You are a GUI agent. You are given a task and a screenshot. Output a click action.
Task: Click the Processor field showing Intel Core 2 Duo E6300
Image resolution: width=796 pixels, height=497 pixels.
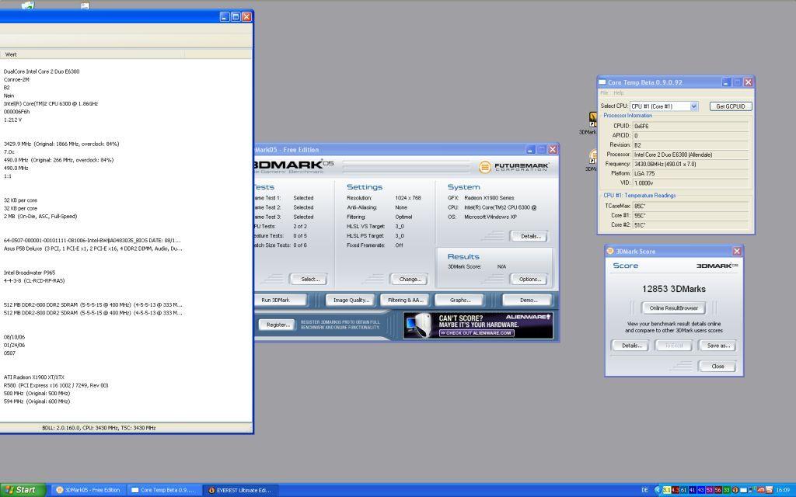point(690,155)
